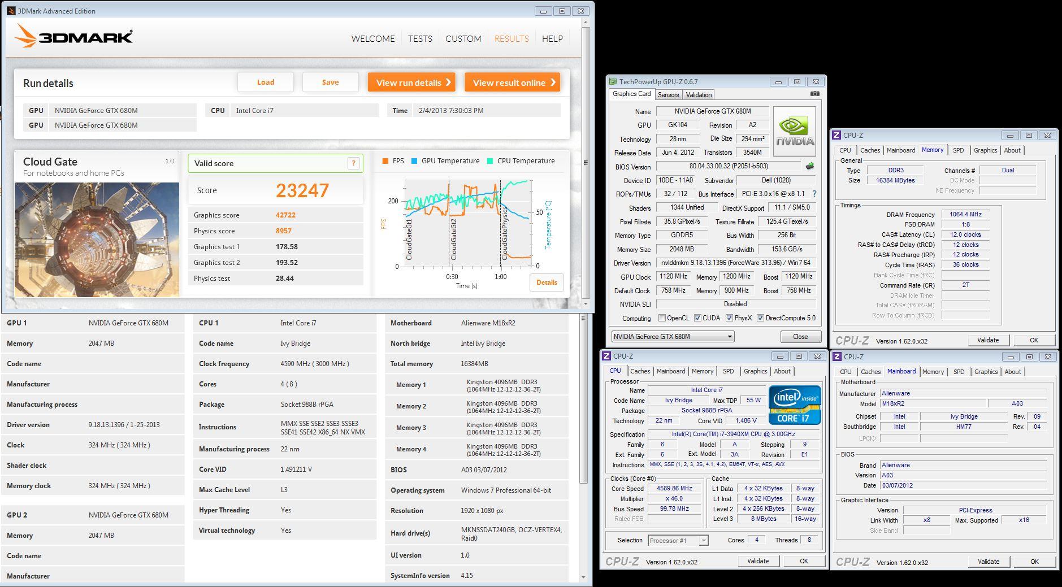Click the CPU-Z CPU window title icon
The height and width of the screenshot is (587, 1062).
[x=606, y=356]
